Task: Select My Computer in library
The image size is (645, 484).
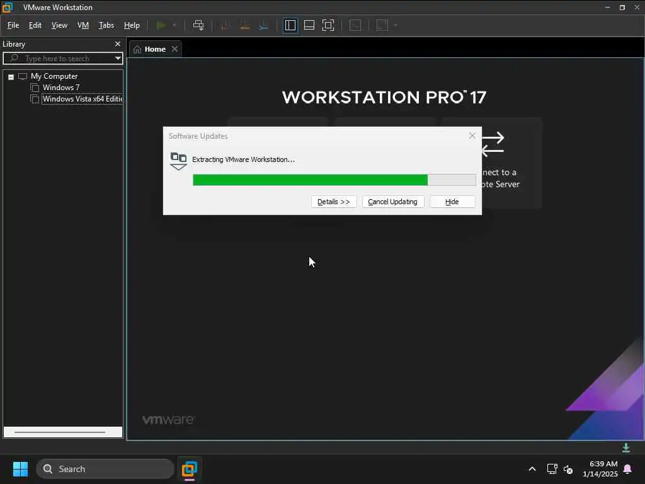Action: [x=54, y=76]
